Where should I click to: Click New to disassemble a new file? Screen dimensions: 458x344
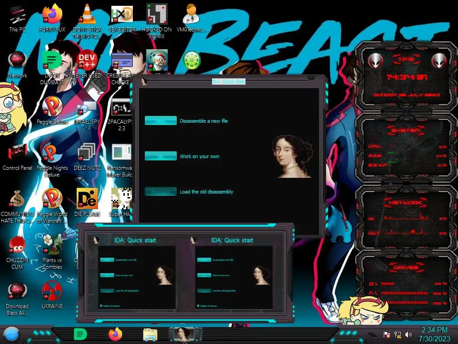coord(161,120)
